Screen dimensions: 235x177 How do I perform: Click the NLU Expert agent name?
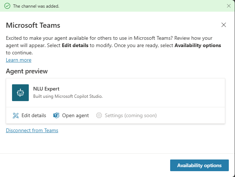point(46,89)
